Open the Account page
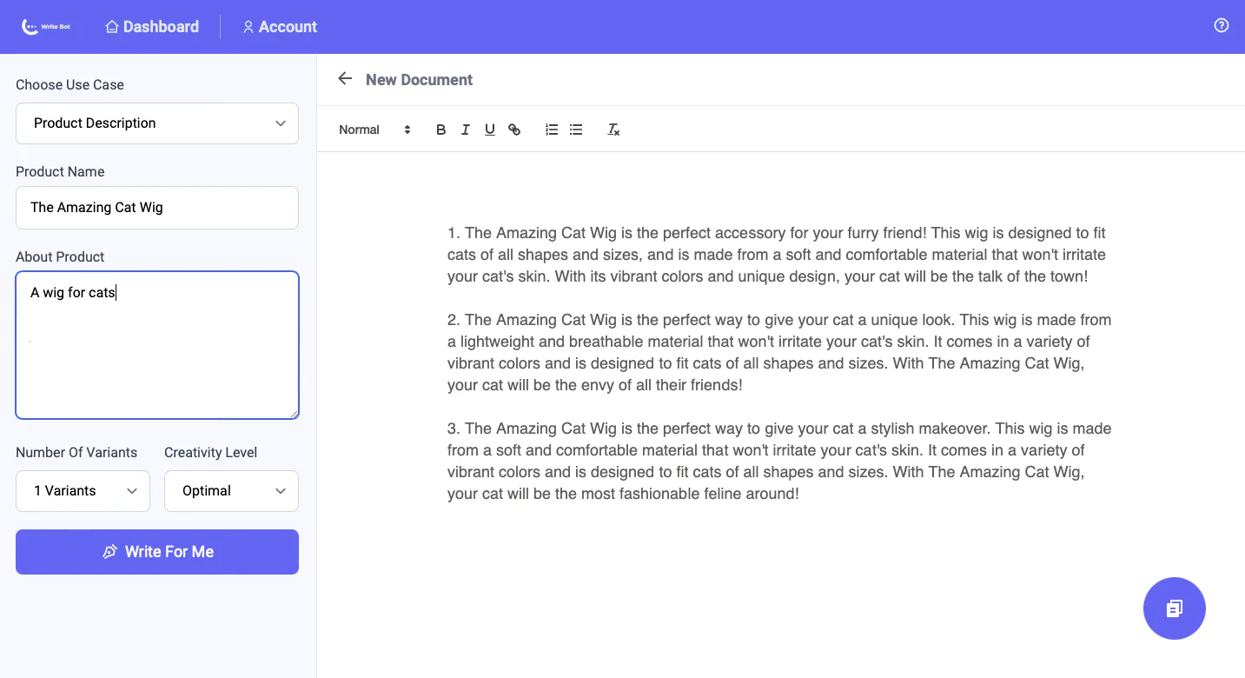 [x=280, y=26]
